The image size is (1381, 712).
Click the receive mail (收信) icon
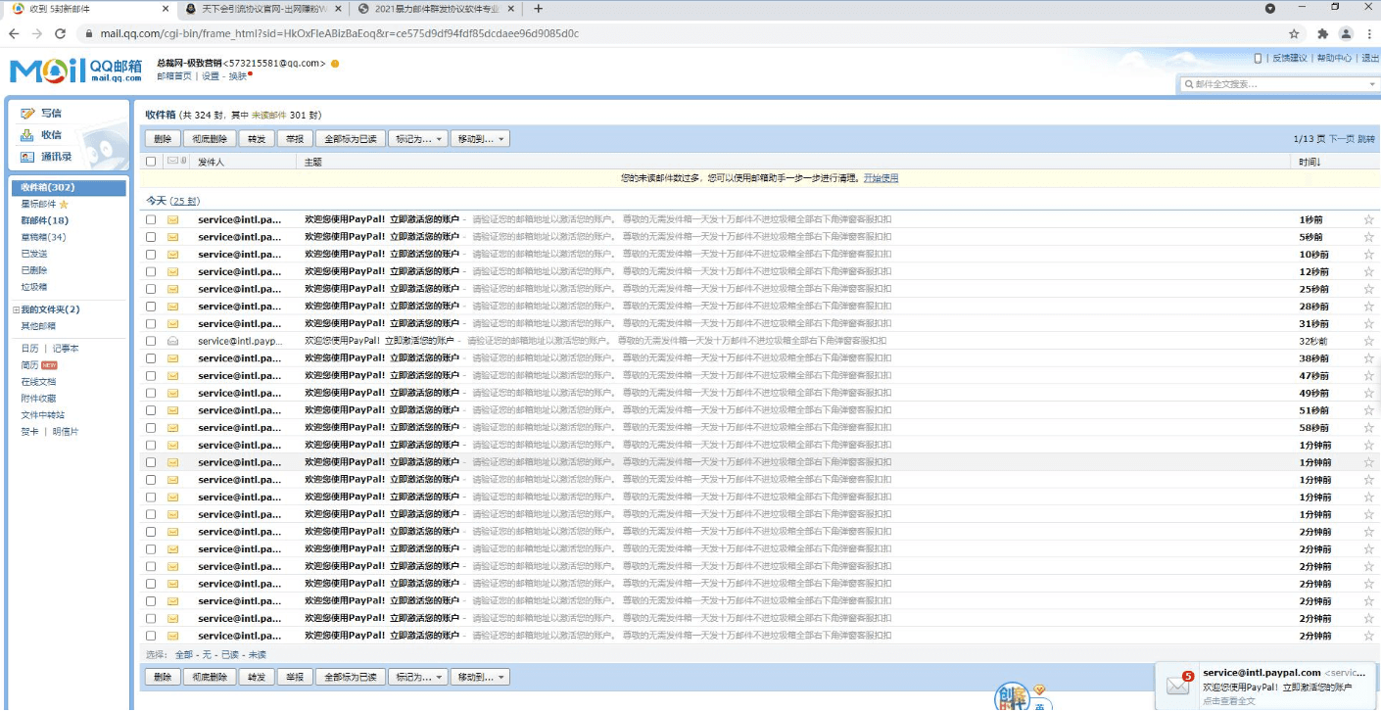click(x=27, y=135)
